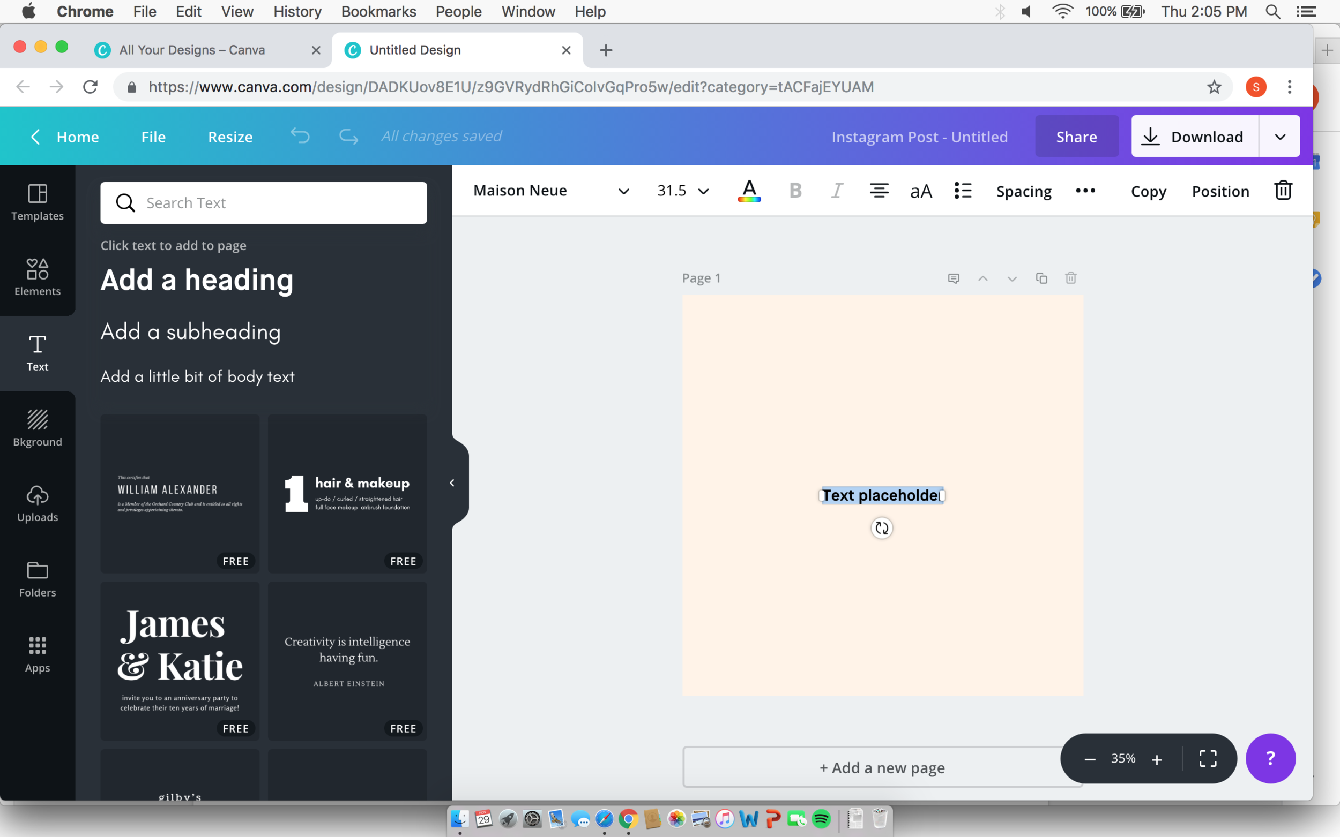Click the undo arrow in header
This screenshot has height=837, width=1340.
tap(300, 136)
